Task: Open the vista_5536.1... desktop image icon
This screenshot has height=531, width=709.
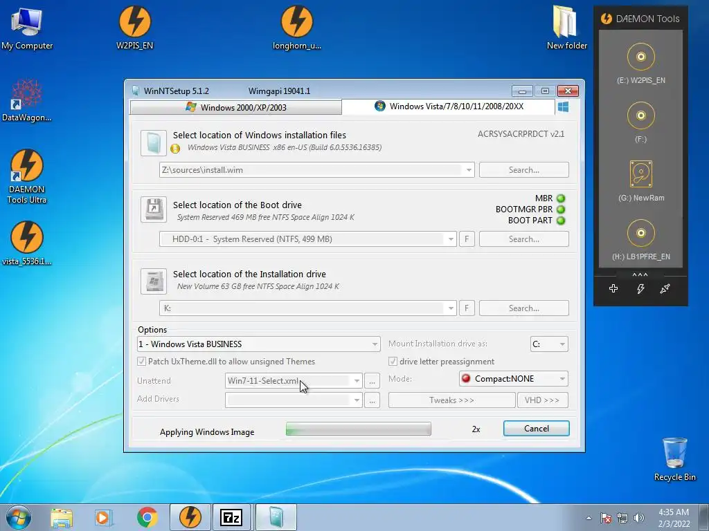Action: 27,243
